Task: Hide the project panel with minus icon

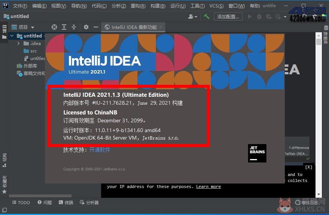Action: 96,27
